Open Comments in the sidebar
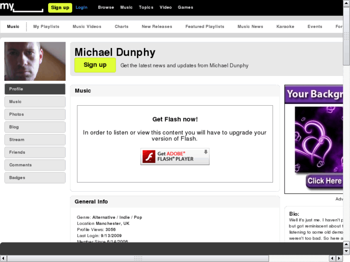Screen dimensions: 350x262 (35, 165)
